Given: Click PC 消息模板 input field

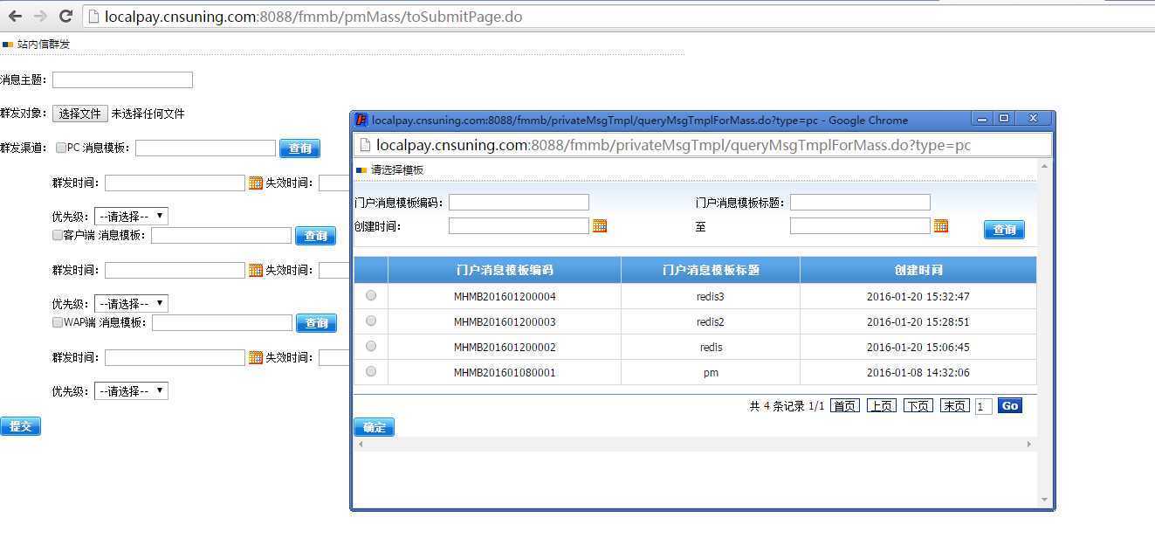Looking at the screenshot, I should point(205,148).
